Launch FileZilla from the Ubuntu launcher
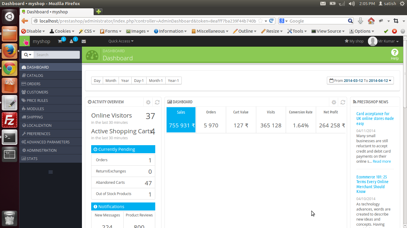 click(x=10, y=120)
